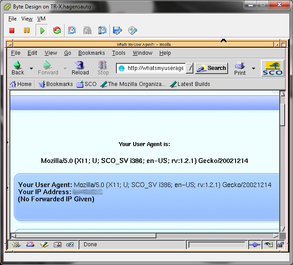Open the Bookmarks menu in Mozilla
The width and height of the screenshot is (293, 265).
click(91, 53)
